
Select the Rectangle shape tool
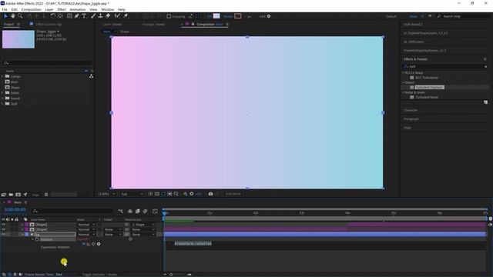point(69,16)
